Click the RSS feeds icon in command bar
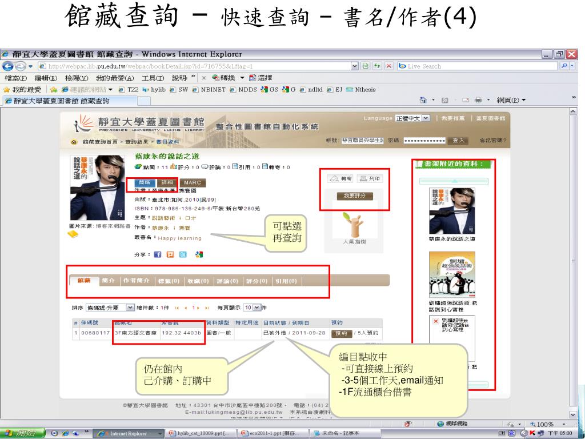 (444, 100)
